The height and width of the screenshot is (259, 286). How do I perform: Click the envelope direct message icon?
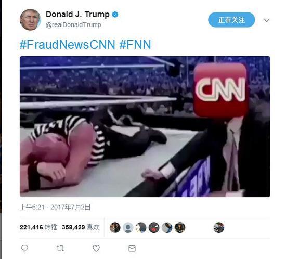pos(132,249)
